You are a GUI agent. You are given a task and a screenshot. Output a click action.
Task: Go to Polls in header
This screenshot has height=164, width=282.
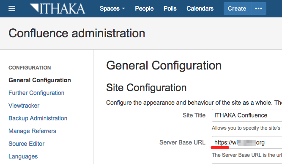click(x=170, y=8)
